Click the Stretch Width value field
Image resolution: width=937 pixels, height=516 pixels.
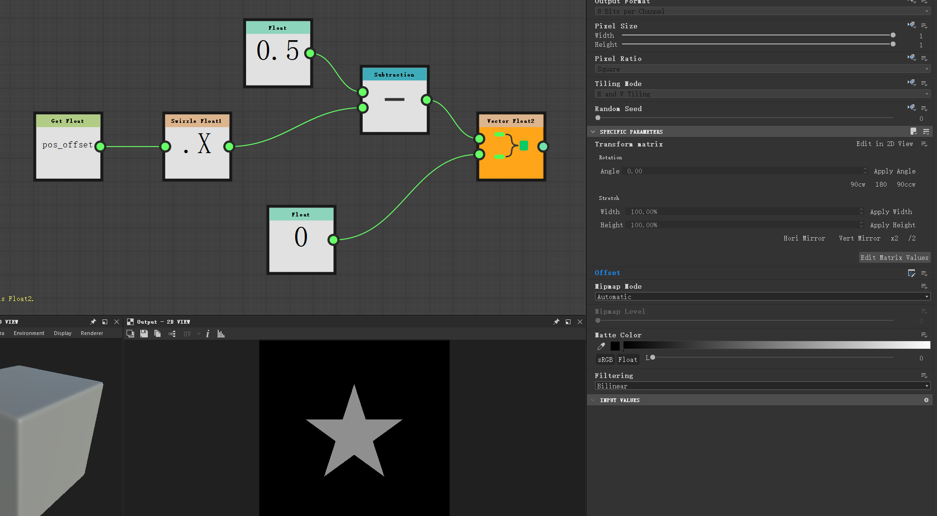point(744,212)
